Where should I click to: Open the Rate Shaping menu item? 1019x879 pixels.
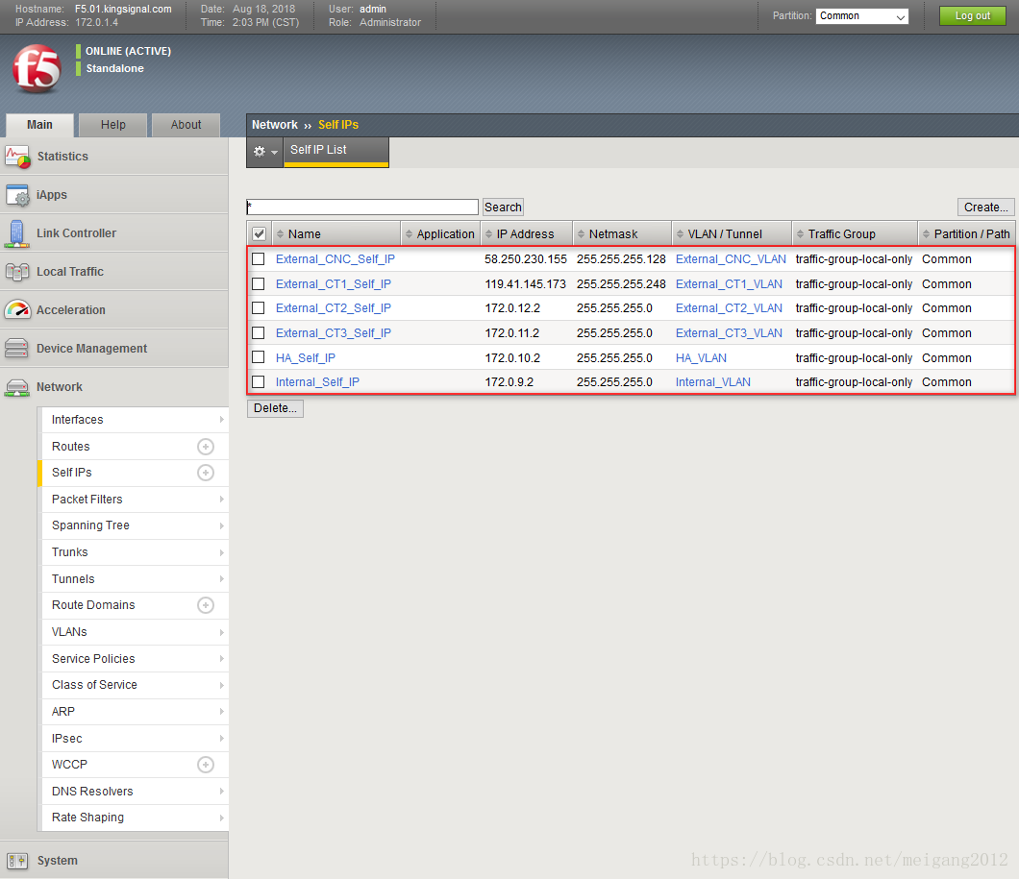[136, 818]
